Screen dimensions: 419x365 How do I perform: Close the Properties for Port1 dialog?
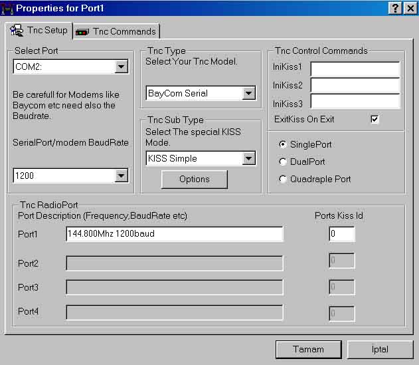(410, 8)
